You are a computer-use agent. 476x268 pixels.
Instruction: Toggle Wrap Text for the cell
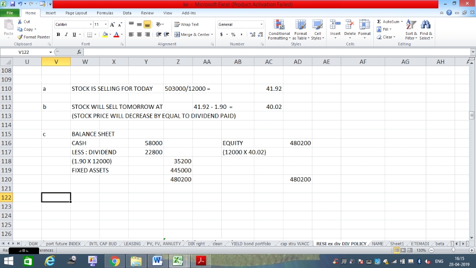[x=186, y=24]
